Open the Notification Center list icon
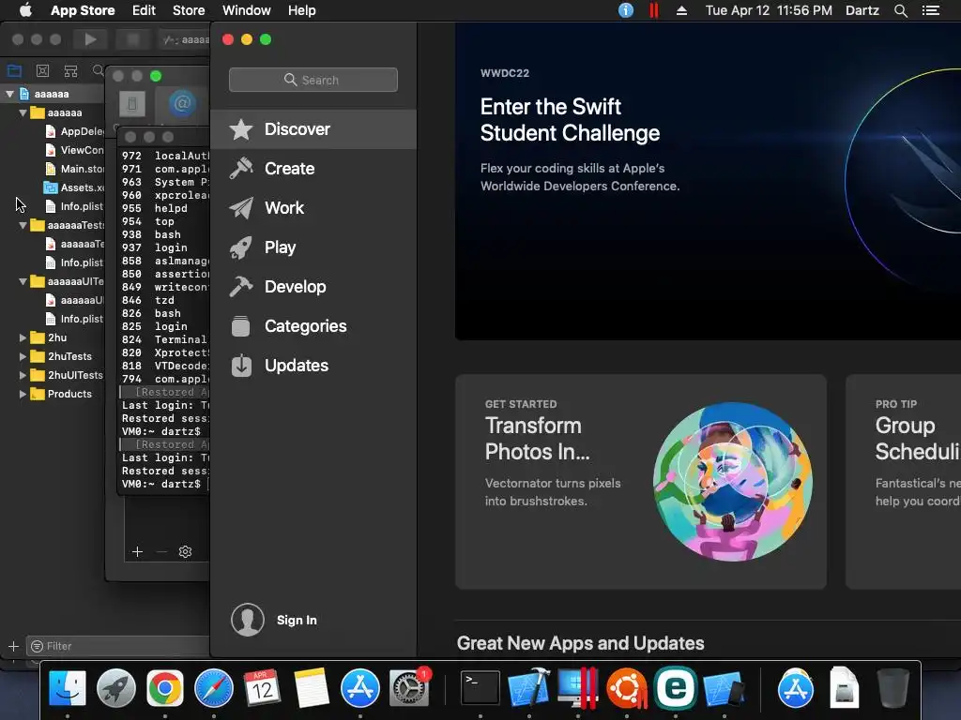Screen dimensions: 961x720 pos(931,10)
